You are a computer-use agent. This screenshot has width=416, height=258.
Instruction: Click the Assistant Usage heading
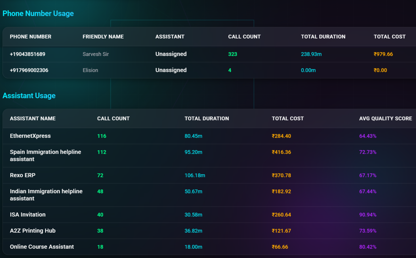point(29,96)
